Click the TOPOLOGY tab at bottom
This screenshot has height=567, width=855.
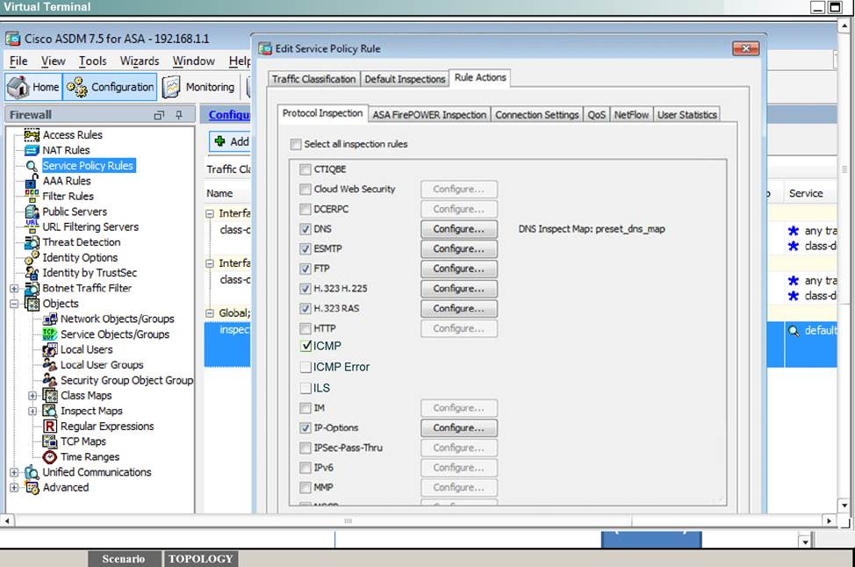click(x=200, y=559)
